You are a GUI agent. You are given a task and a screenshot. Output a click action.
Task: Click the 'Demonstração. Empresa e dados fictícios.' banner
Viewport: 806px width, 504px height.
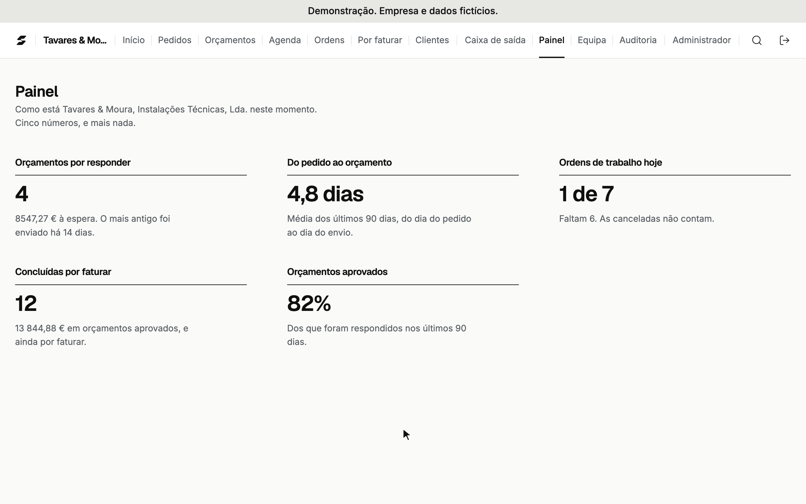(403, 11)
